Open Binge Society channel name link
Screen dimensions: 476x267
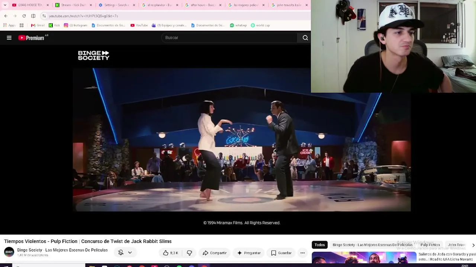tap(62, 250)
